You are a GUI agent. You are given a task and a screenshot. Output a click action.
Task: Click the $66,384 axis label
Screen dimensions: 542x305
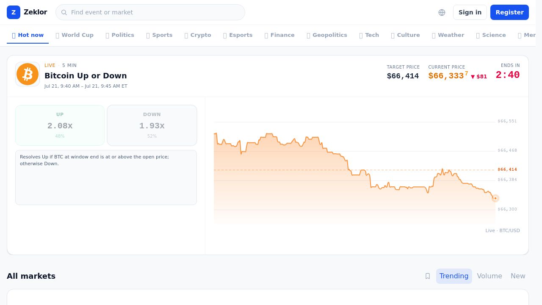[x=507, y=180]
